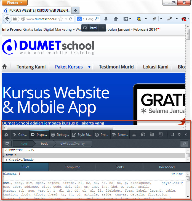Toggle Responsive Design Mode icon

point(161,134)
